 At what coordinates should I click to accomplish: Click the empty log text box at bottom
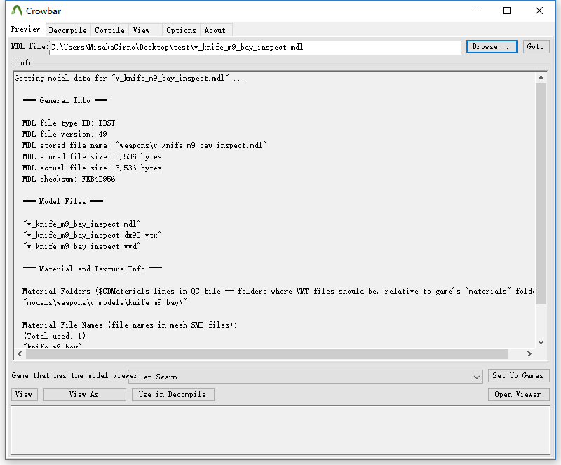click(x=280, y=430)
